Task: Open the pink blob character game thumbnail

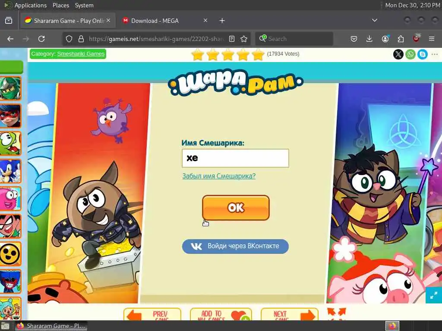Action: (x=10, y=198)
